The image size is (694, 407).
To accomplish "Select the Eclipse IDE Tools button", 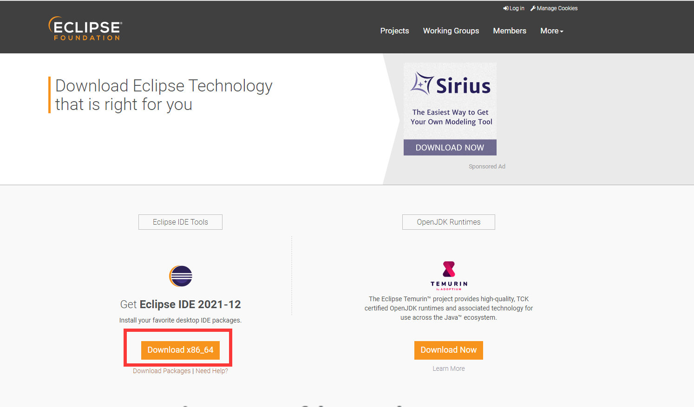I will (180, 222).
